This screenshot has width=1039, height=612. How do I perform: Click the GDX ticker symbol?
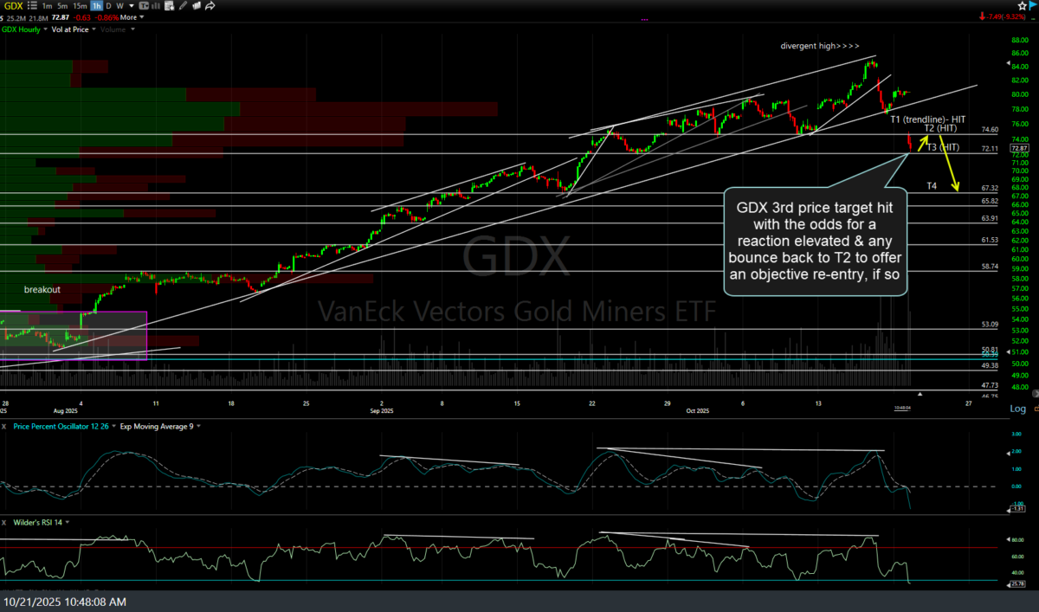(13, 6)
